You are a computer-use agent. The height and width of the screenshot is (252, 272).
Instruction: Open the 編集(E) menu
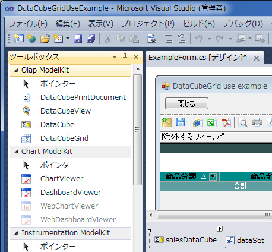[68, 24]
